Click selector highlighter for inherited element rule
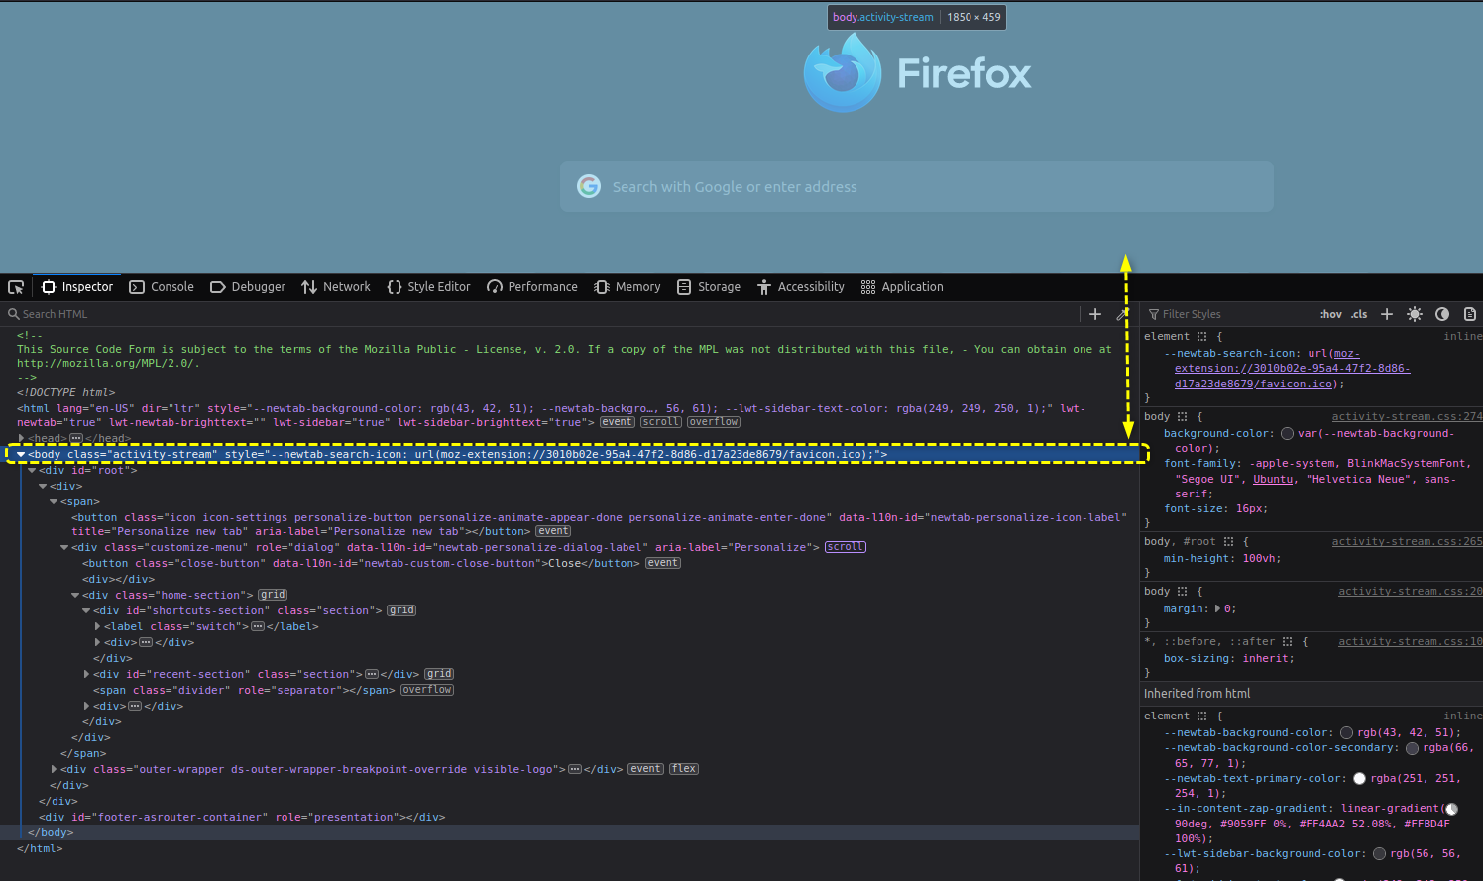The height and width of the screenshot is (881, 1483). click(x=1201, y=716)
